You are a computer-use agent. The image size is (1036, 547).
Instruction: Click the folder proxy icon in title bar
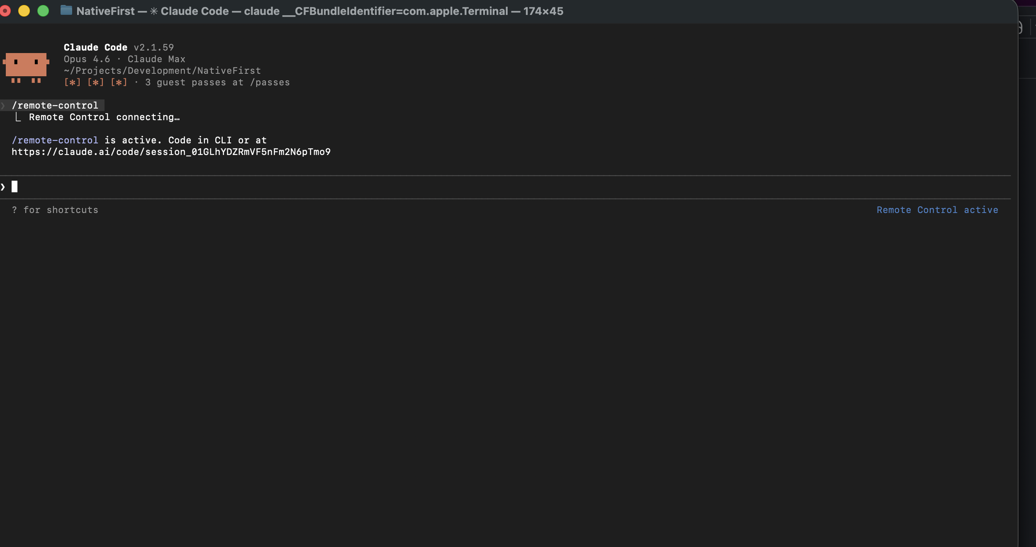click(66, 11)
